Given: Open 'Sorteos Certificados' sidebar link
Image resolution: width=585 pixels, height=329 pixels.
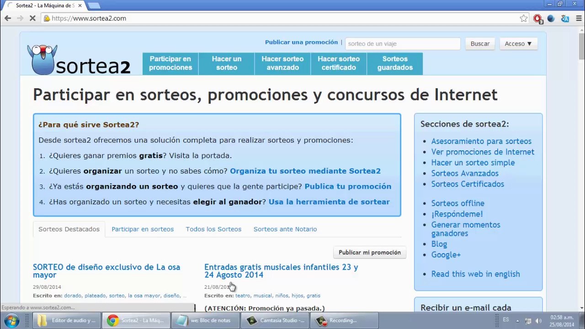Looking at the screenshot, I should point(468,184).
